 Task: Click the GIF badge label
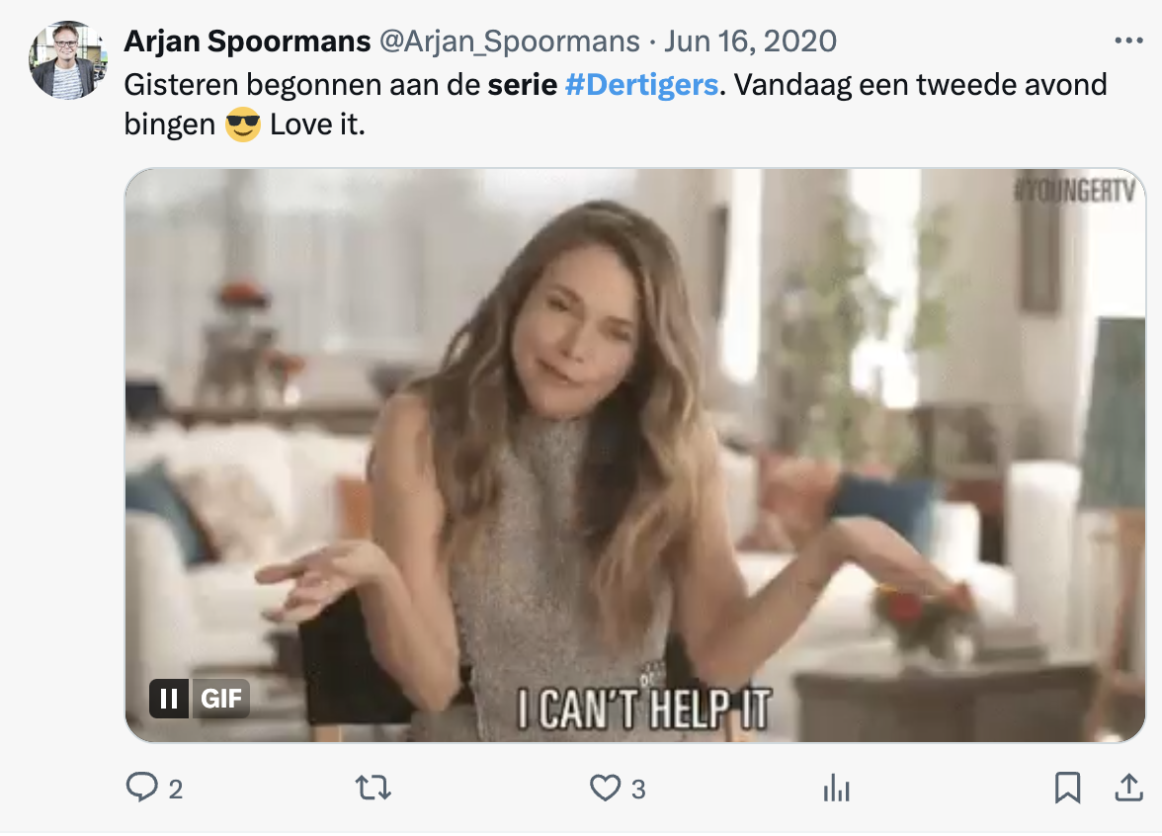pyautogui.click(x=221, y=699)
